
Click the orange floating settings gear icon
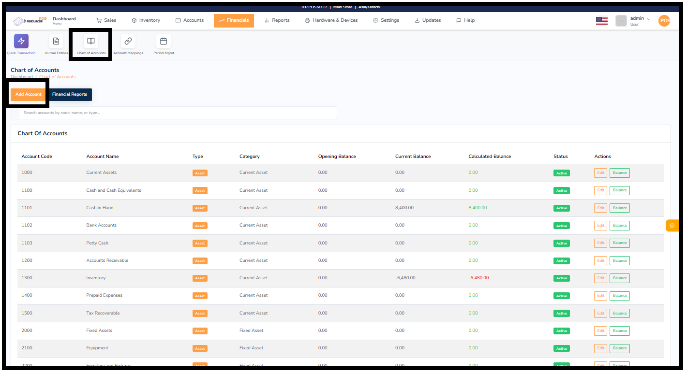pyautogui.click(x=672, y=226)
